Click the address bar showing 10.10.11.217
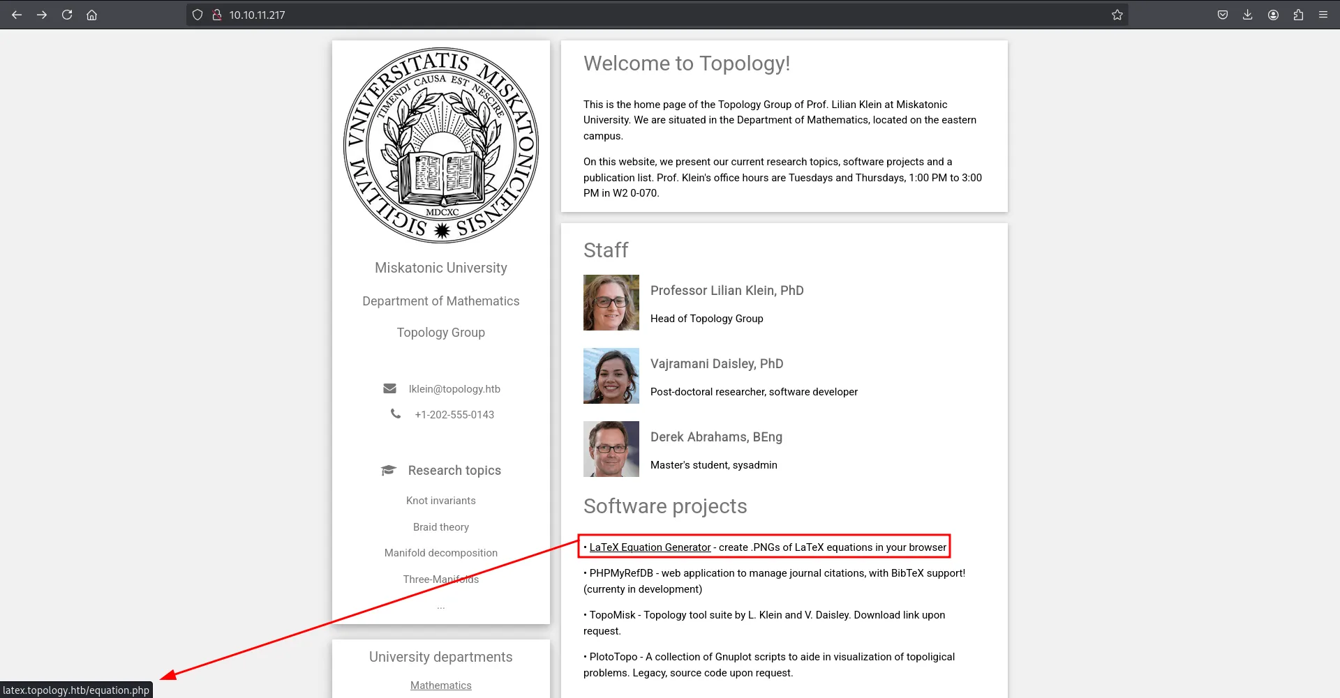Viewport: 1340px width, 698px height. (x=628, y=15)
